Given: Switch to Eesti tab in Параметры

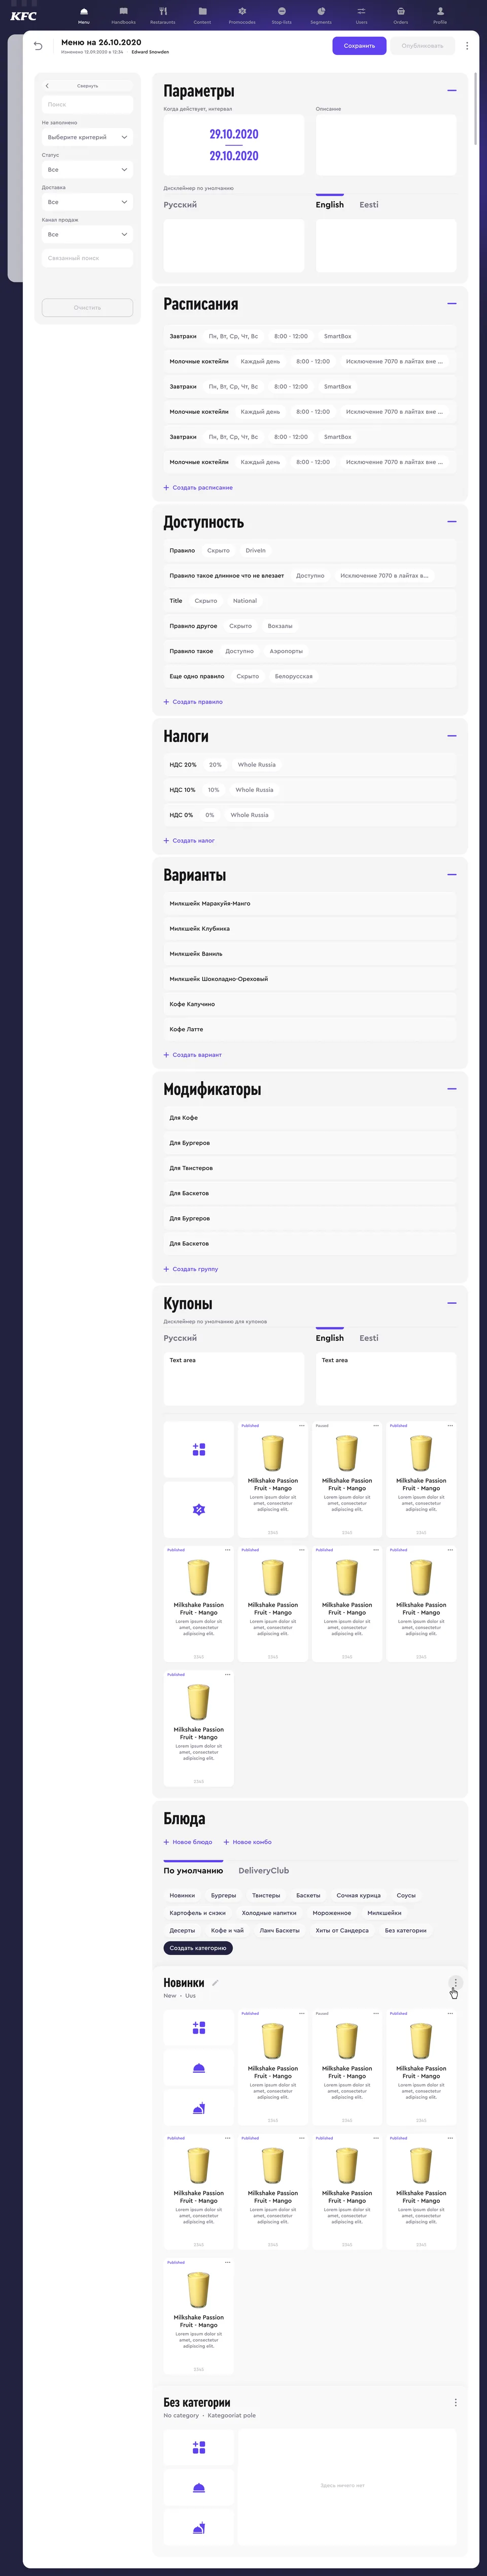Looking at the screenshot, I should click(x=369, y=205).
